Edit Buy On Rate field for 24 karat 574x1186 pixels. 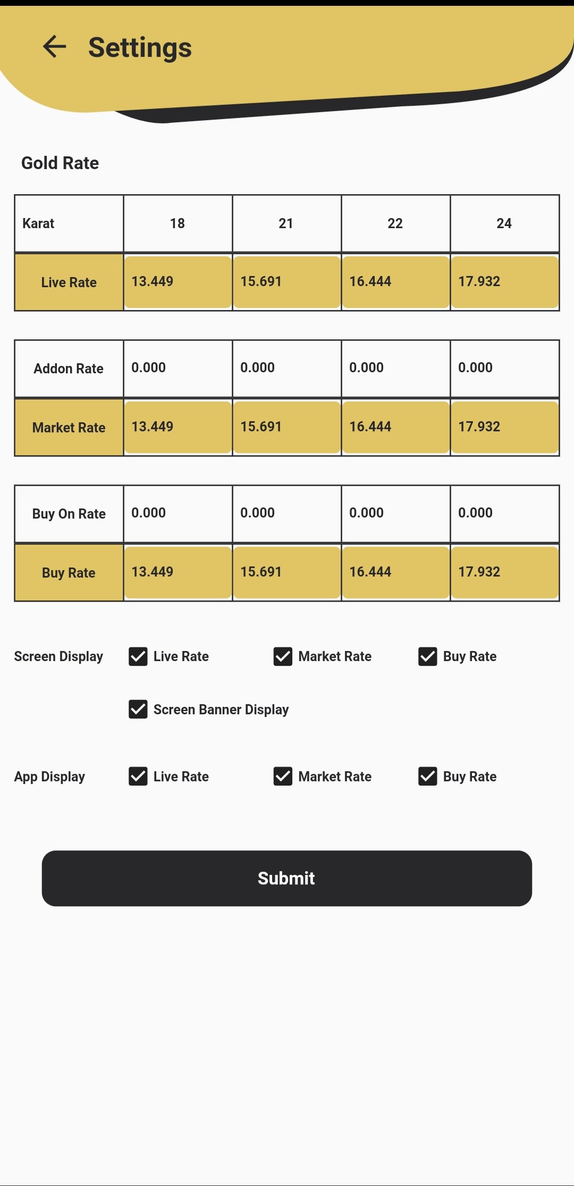pos(504,513)
